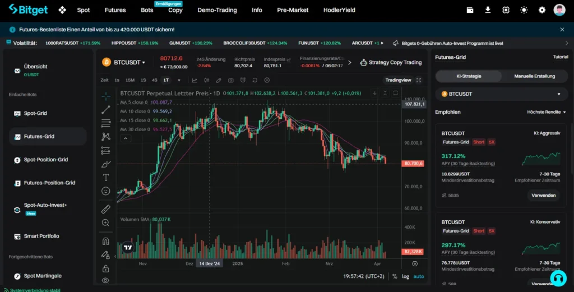Click the pencil drawing toolbar icon
This screenshot has height=292, width=574.
[x=219, y=80]
